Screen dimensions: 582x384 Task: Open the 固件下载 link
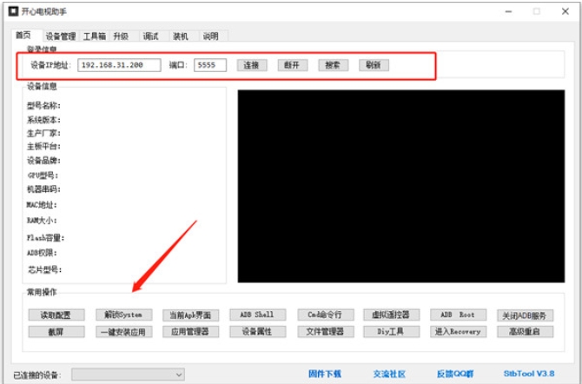(x=325, y=374)
